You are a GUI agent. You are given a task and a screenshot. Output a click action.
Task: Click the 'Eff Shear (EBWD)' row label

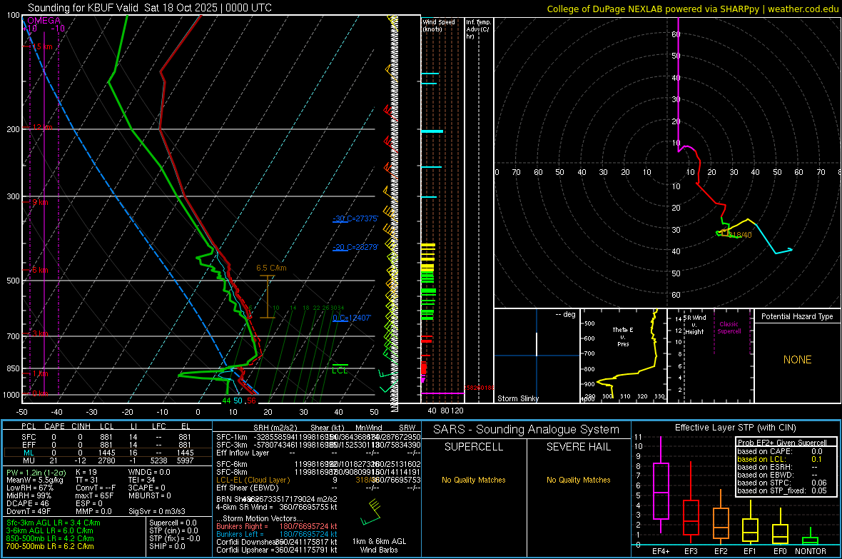(248, 488)
